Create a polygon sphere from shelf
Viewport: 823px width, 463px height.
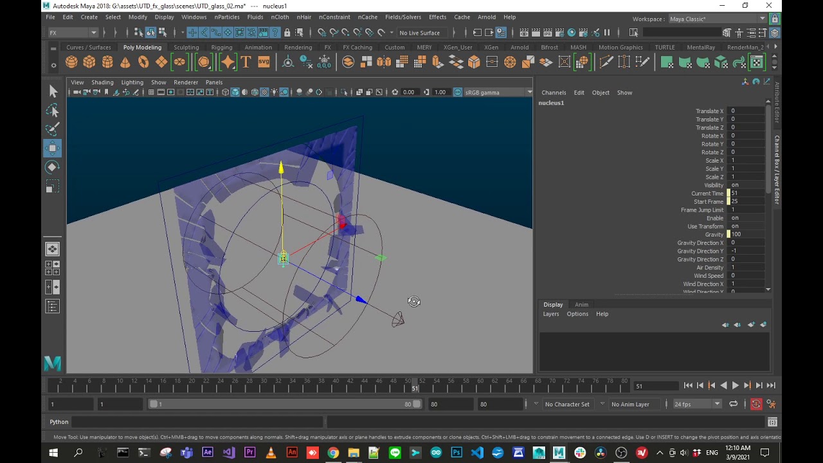(x=71, y=62)
